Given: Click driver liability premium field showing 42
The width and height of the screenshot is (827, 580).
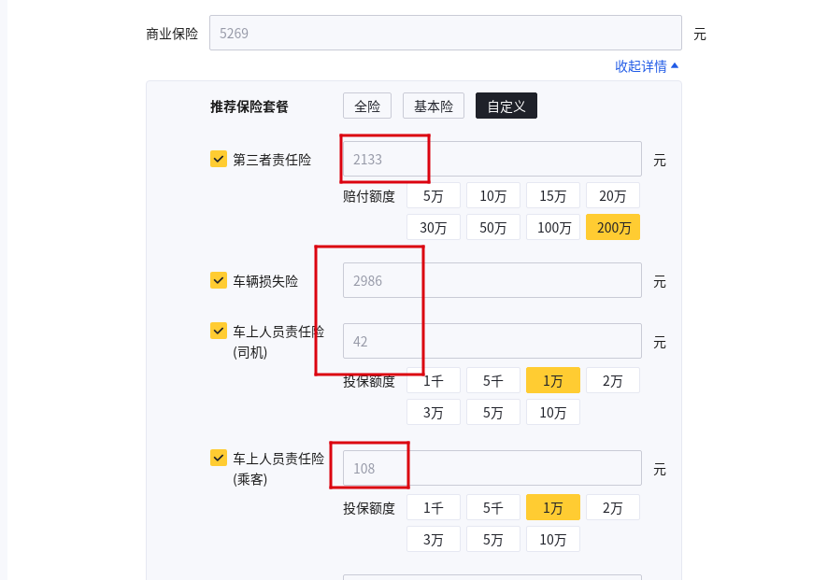Looking at the screenshot, I should tap(492, 341).
